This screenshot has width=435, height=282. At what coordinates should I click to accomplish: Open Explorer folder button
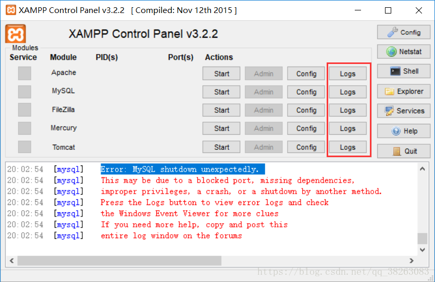coord(404,92)
